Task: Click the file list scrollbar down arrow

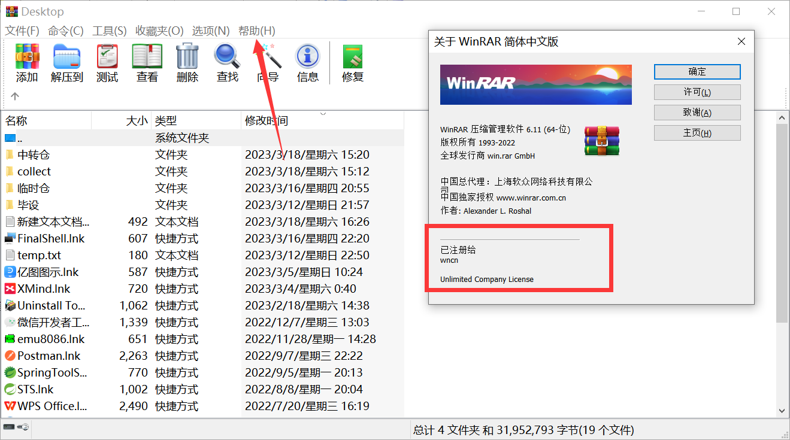Action: click(x=782, y=411)
